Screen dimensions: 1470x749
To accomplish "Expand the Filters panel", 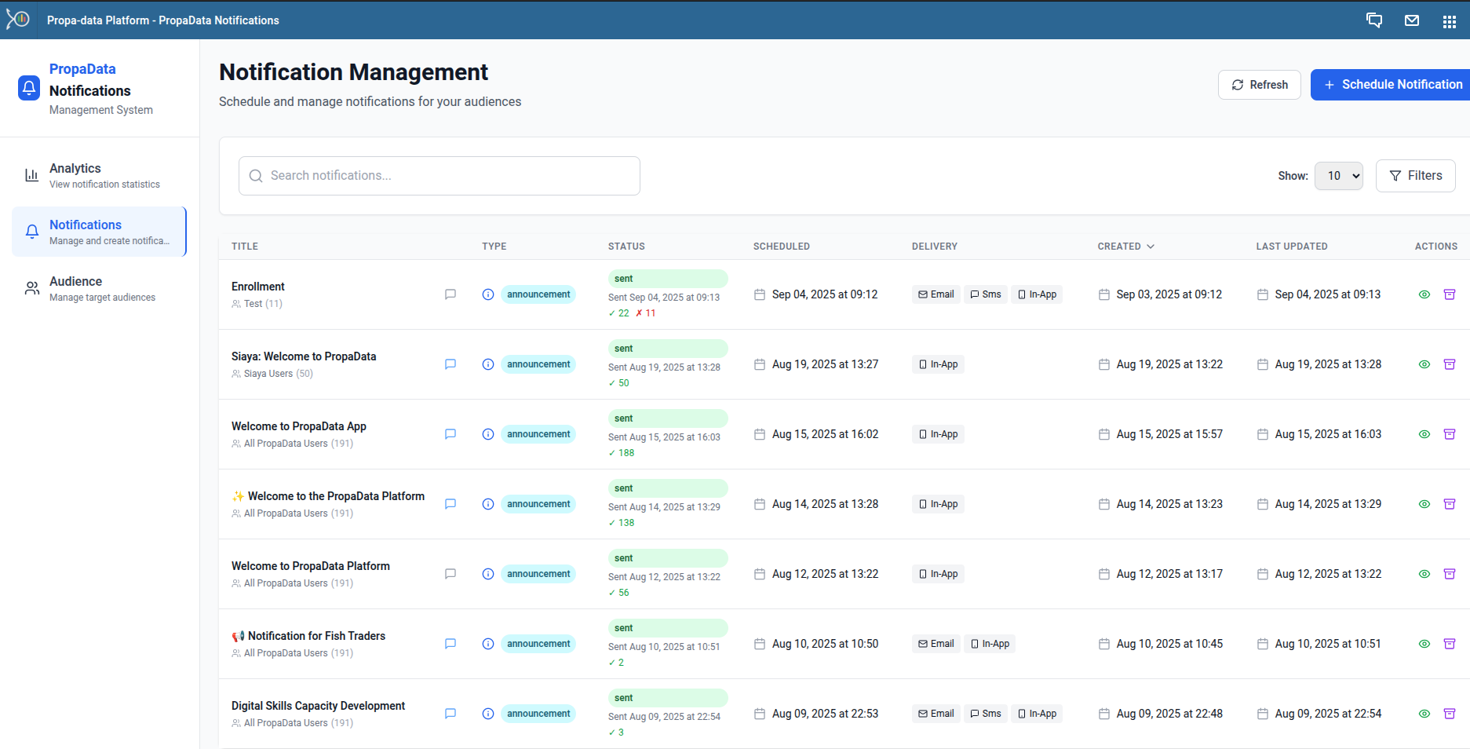I will click(1415, 176).
